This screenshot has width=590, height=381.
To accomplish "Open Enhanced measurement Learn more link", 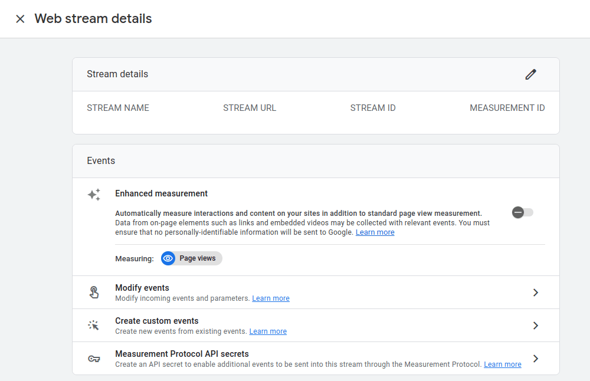I will (x=375, y=232).
